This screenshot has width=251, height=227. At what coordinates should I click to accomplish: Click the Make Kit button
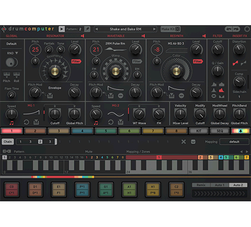tap(170, 29)
